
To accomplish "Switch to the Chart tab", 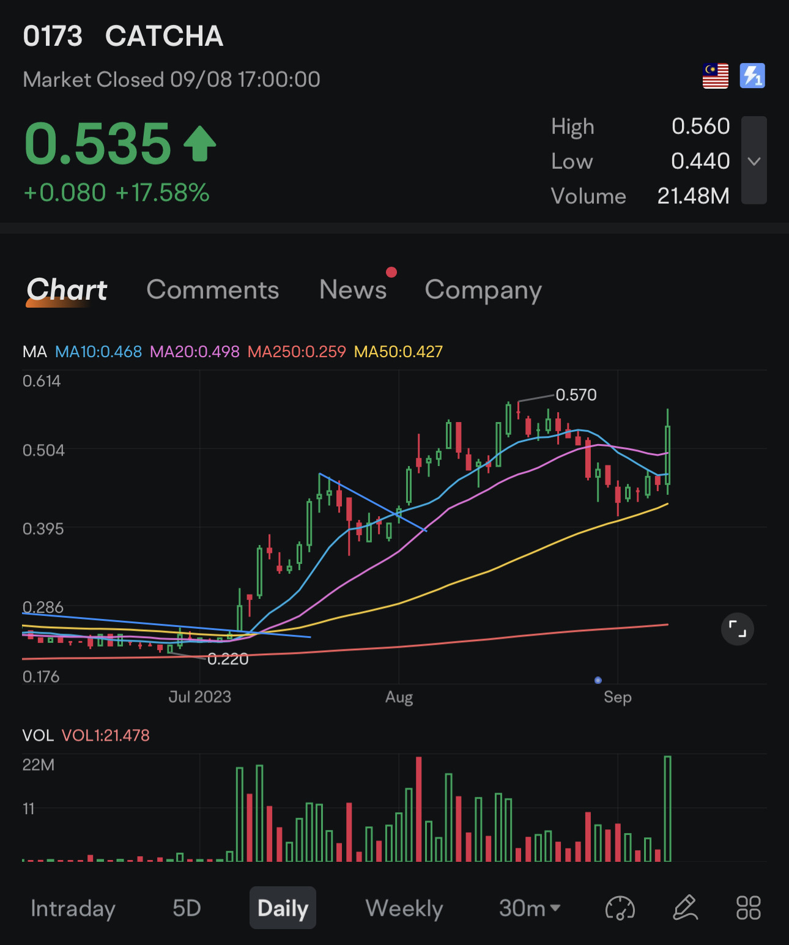I will 67,290.
